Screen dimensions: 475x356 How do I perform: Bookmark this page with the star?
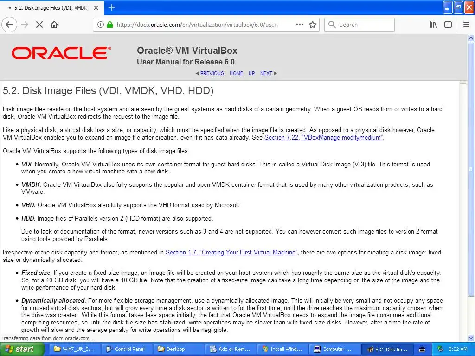tap(313, 25)
